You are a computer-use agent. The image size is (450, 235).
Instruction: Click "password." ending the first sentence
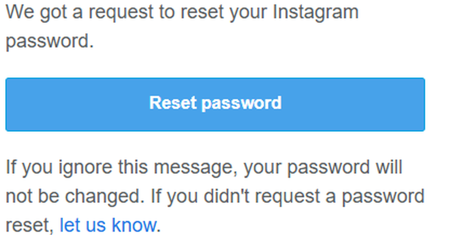49,41
